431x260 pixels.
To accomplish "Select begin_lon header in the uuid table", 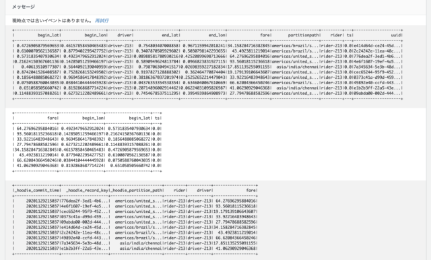I will [95, 35].
